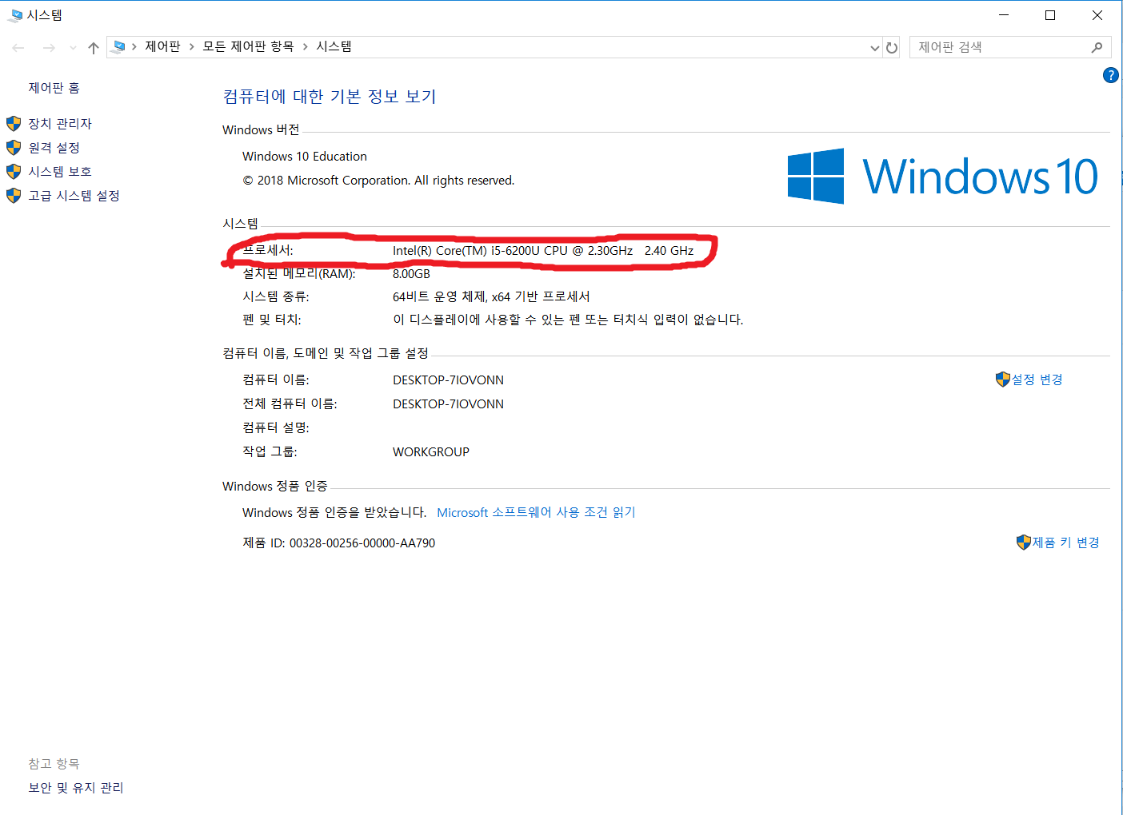Click the search magnifier icon

(1097, 47)
